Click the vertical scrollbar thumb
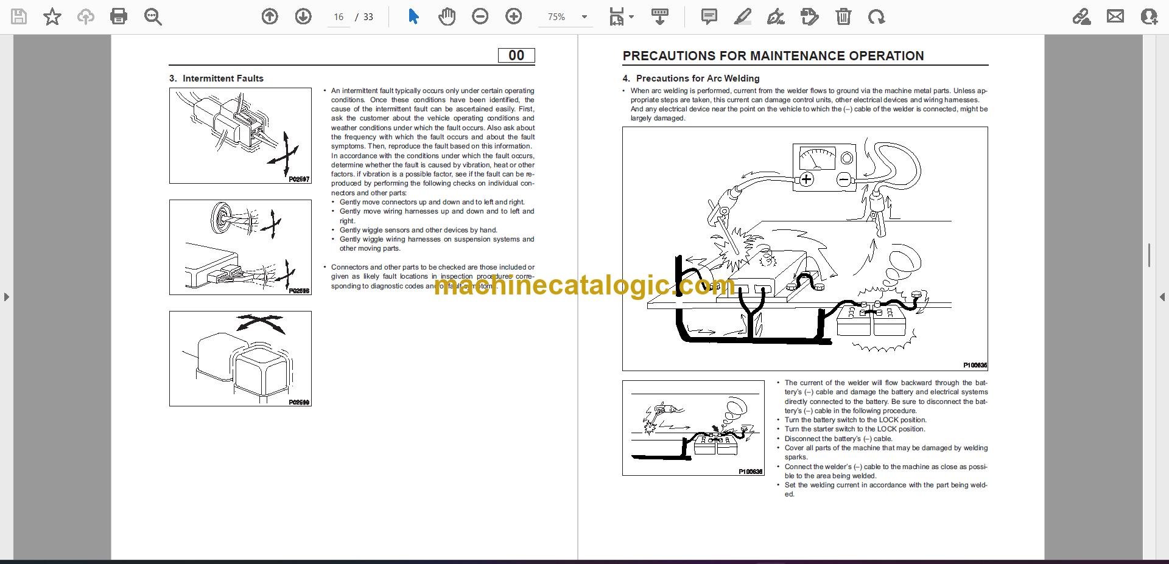Viewport: 1169px width, 564px height. [x=1149, y=255]
